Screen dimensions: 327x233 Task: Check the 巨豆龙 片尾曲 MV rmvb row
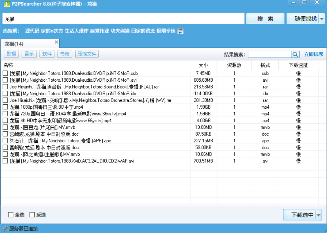(5, 127)
